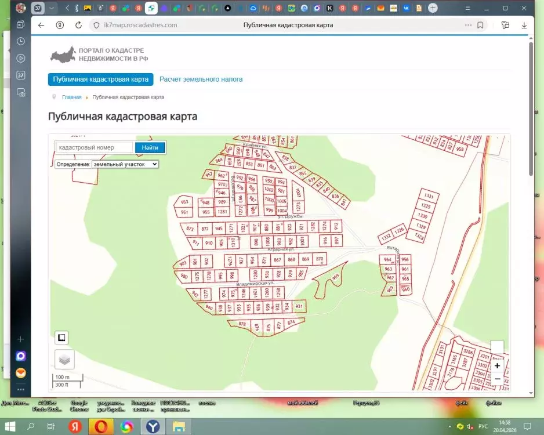
Task: Toggle map fullscreen square icon
Action: pos(61,338)
